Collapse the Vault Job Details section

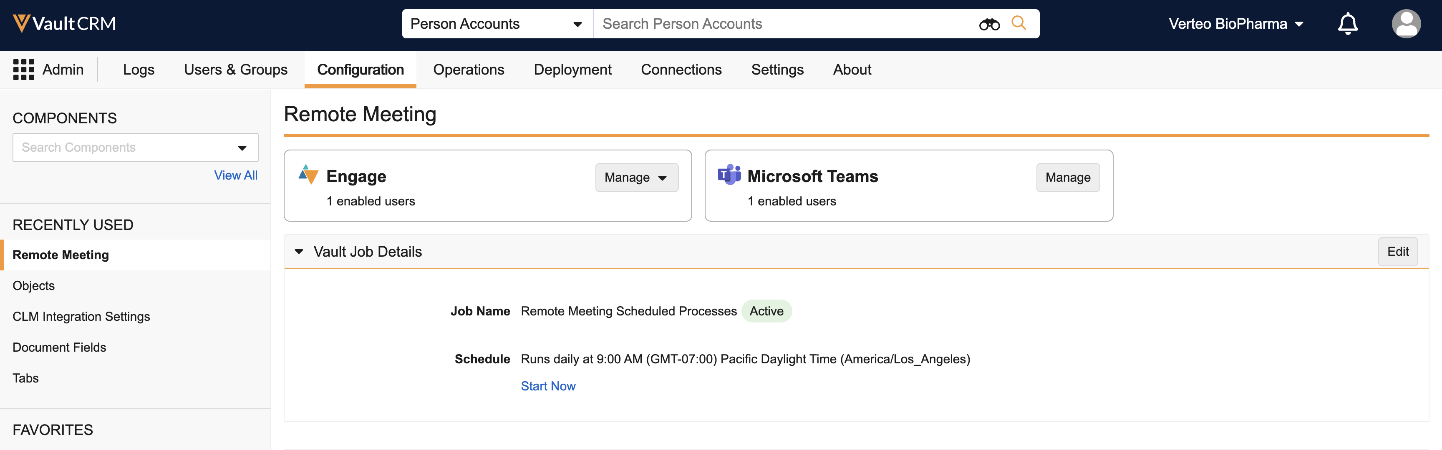click(299, 252)
